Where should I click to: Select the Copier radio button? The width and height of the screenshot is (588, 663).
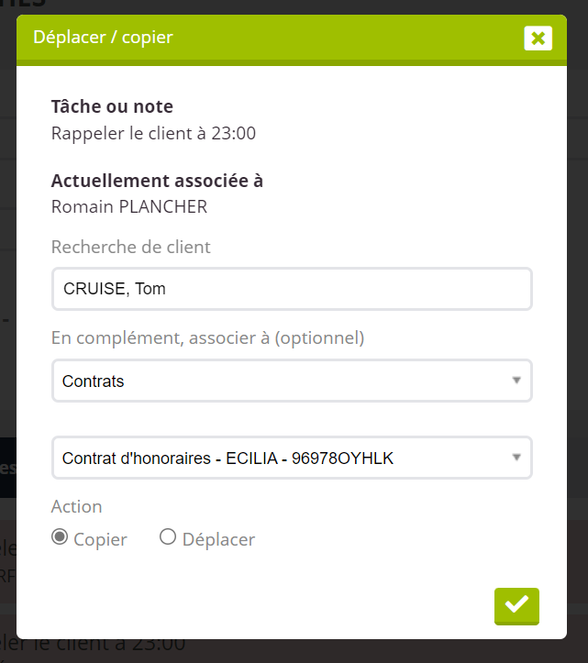pos(60,537)
